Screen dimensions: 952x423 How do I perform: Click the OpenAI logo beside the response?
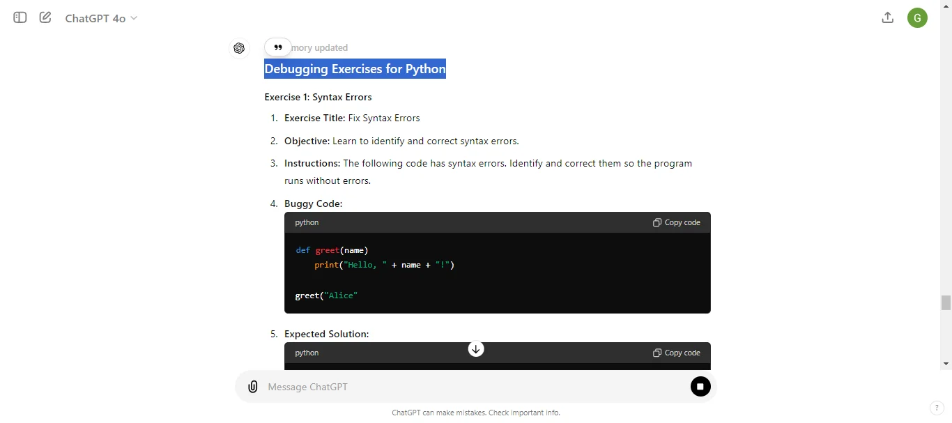coord(239,47)
